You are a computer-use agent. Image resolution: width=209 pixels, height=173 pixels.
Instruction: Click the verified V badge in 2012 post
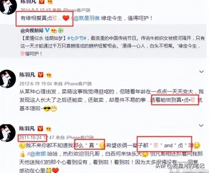(x=40, y=75)
